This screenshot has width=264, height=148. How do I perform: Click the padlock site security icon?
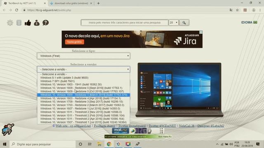[24, 10]
